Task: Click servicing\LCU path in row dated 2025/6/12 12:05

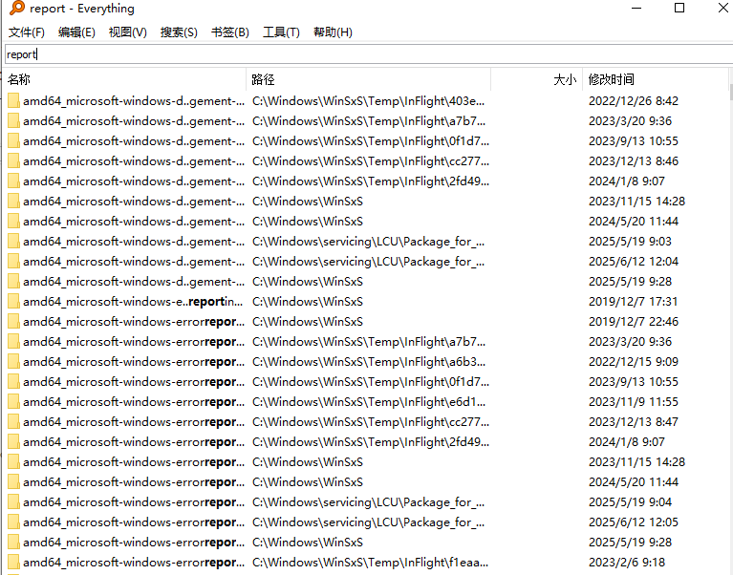Action: 368,522
